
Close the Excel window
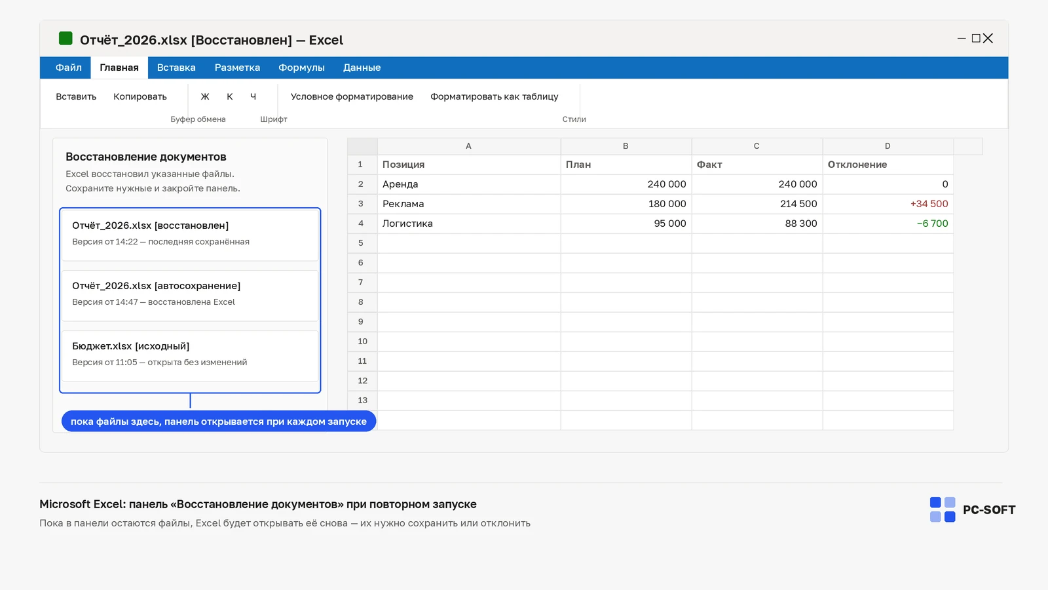click(988, 39)
